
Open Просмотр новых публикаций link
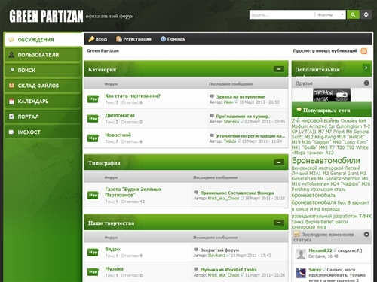pos(325,51)
